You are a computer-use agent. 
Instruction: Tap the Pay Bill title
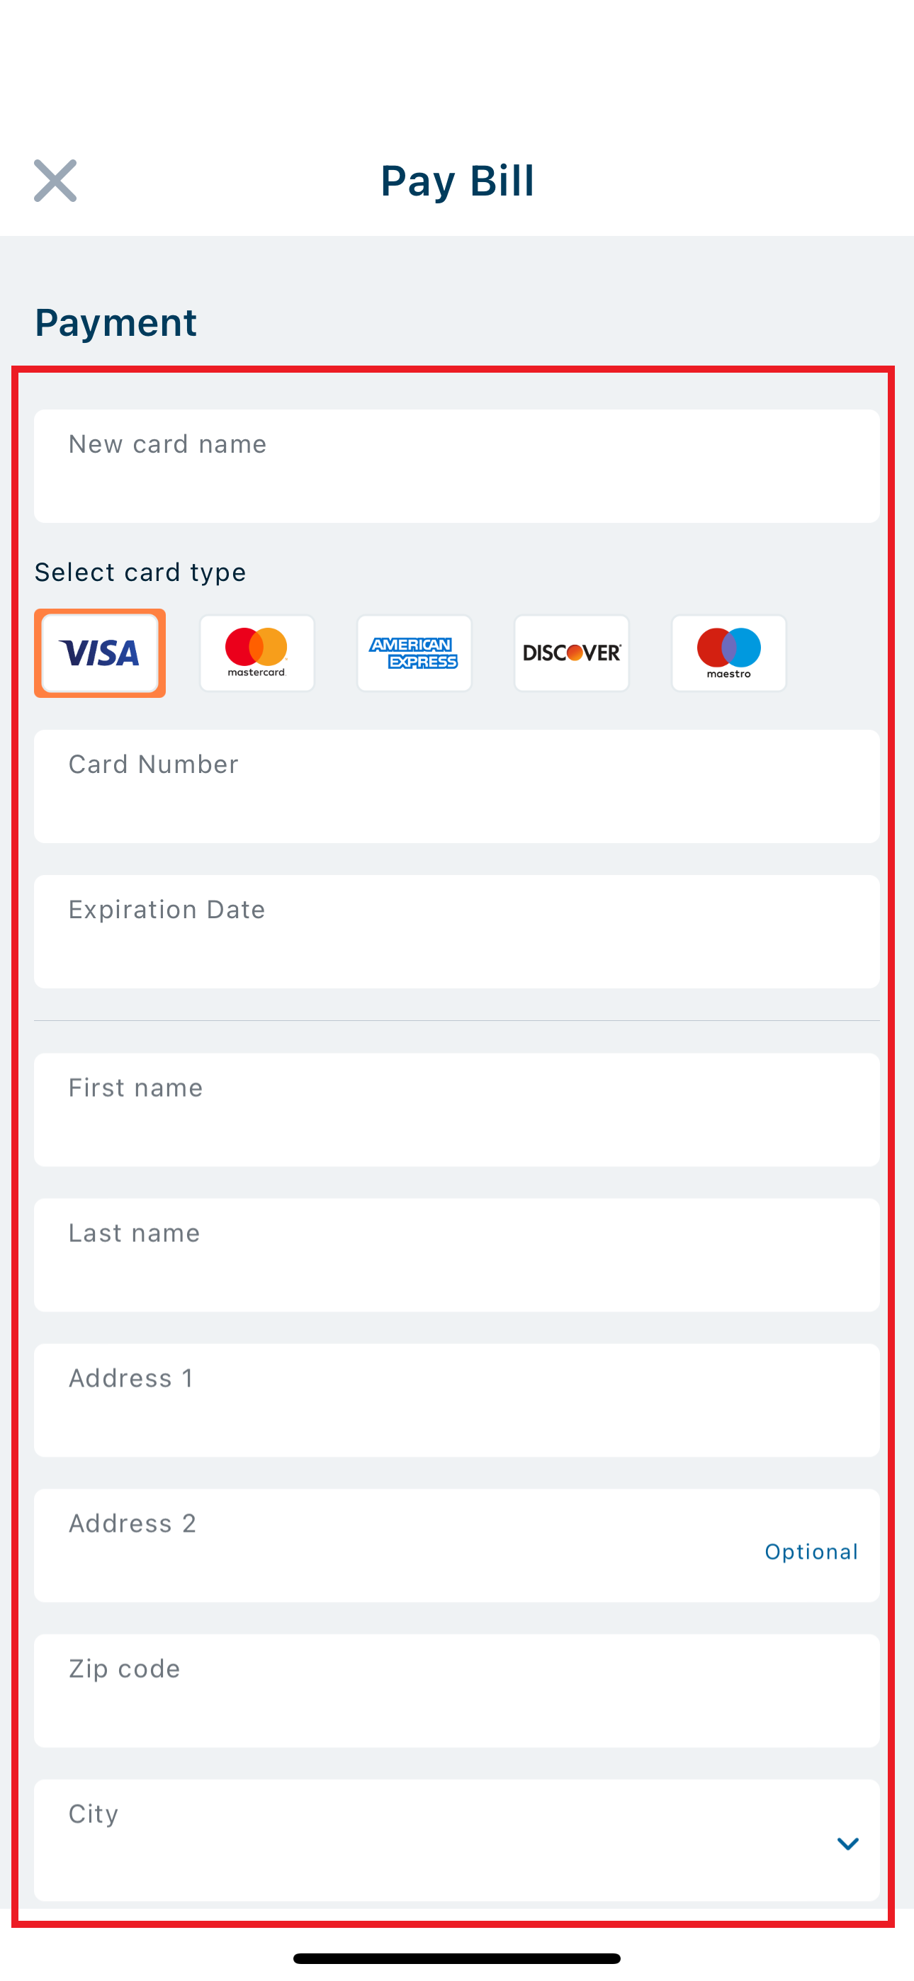(x=457, y=181)
